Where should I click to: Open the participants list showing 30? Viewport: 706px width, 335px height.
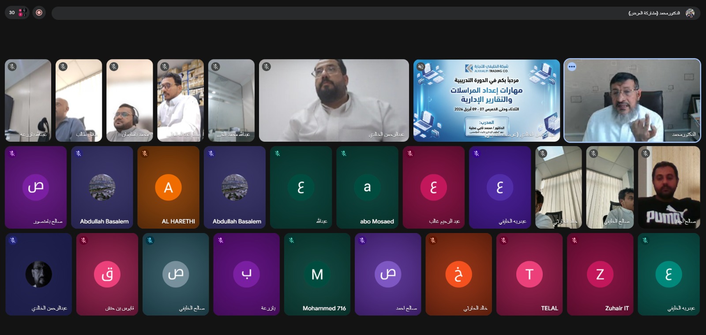pyautogui.click(x=17, y=12)
